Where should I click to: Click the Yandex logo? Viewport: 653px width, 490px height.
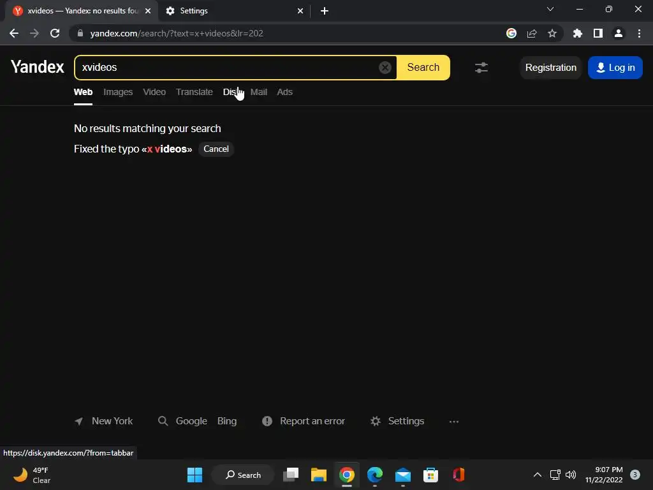click(38, 67)
